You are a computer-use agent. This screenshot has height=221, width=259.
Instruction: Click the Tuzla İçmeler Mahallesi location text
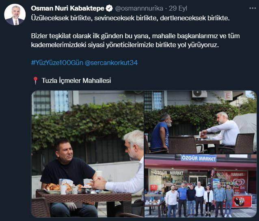(x=76, y=81)
